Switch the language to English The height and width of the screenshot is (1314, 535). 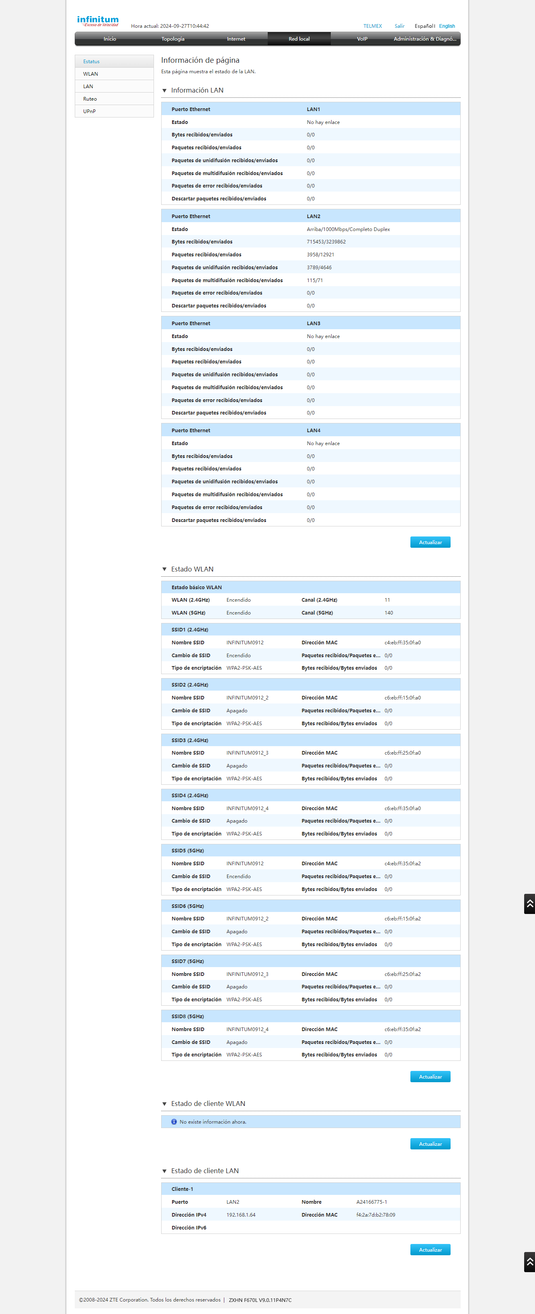447,26
